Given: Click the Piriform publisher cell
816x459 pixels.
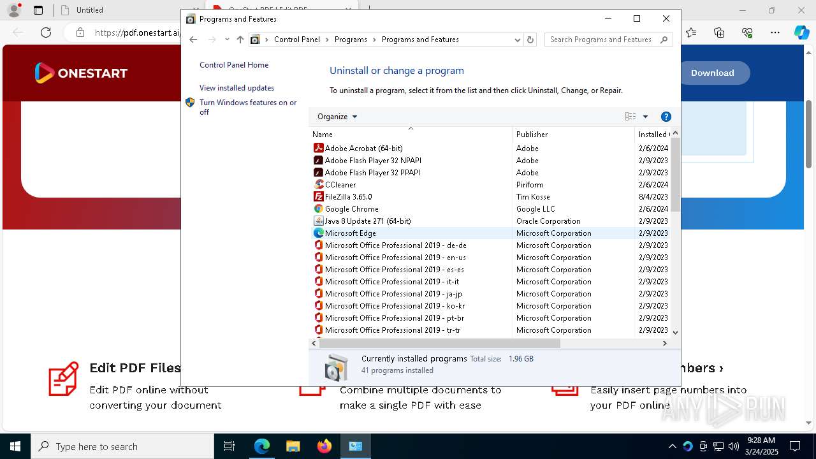Looking at the screenshot, I should 530,184.
